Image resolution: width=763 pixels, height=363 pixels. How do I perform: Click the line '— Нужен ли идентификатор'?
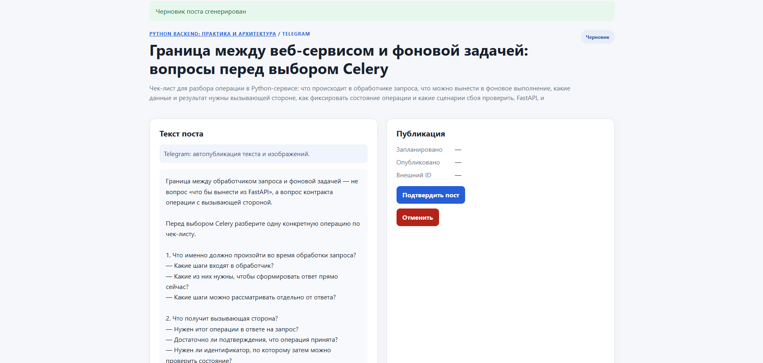249,355
